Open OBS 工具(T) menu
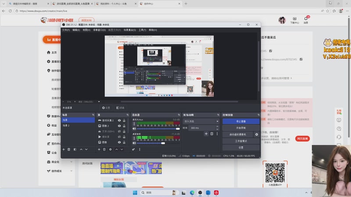The width and height of the screenshot is (351, 197). tap(142, 30)
